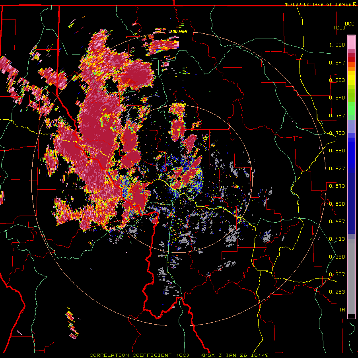Click the gray band of the color scale
Viewport: 358px width, 358px height.
[x=351, y=276]
